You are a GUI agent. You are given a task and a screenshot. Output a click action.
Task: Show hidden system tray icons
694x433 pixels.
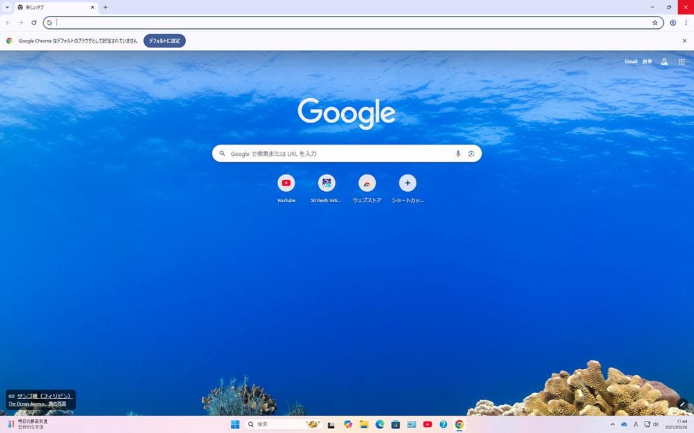(612, 425)
